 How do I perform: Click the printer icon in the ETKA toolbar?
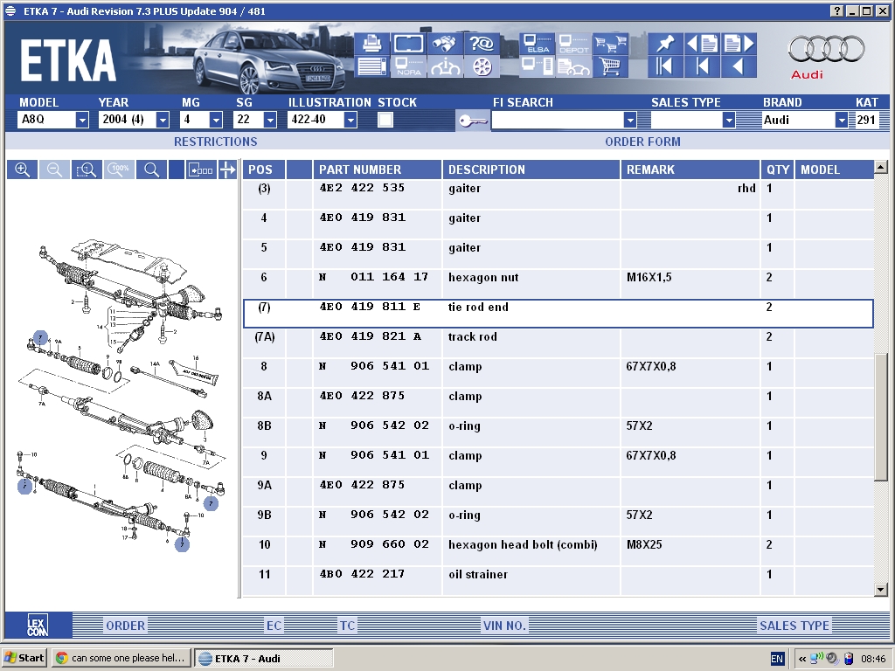pos(372,44)
